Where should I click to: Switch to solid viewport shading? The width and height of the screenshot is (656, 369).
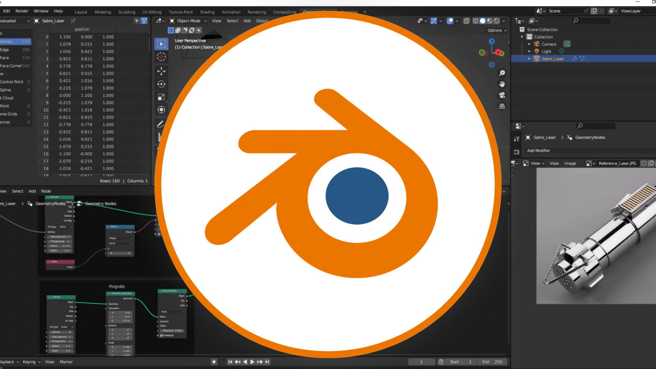click(483, 21)
